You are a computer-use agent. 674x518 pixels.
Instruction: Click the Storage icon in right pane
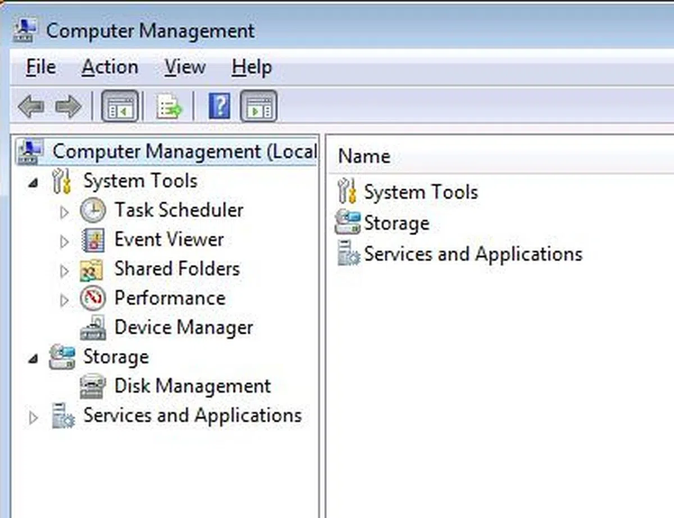coord(347,223)
